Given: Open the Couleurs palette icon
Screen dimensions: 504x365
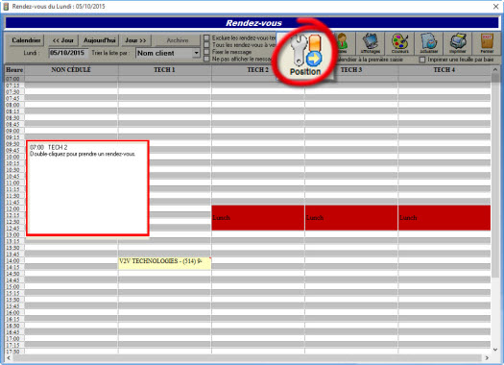Looking at the screenshot, I should [x=399, y=43].
